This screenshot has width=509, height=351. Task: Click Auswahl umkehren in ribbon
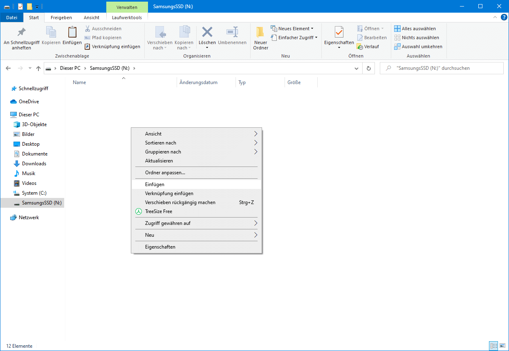(x=418, y=47)
